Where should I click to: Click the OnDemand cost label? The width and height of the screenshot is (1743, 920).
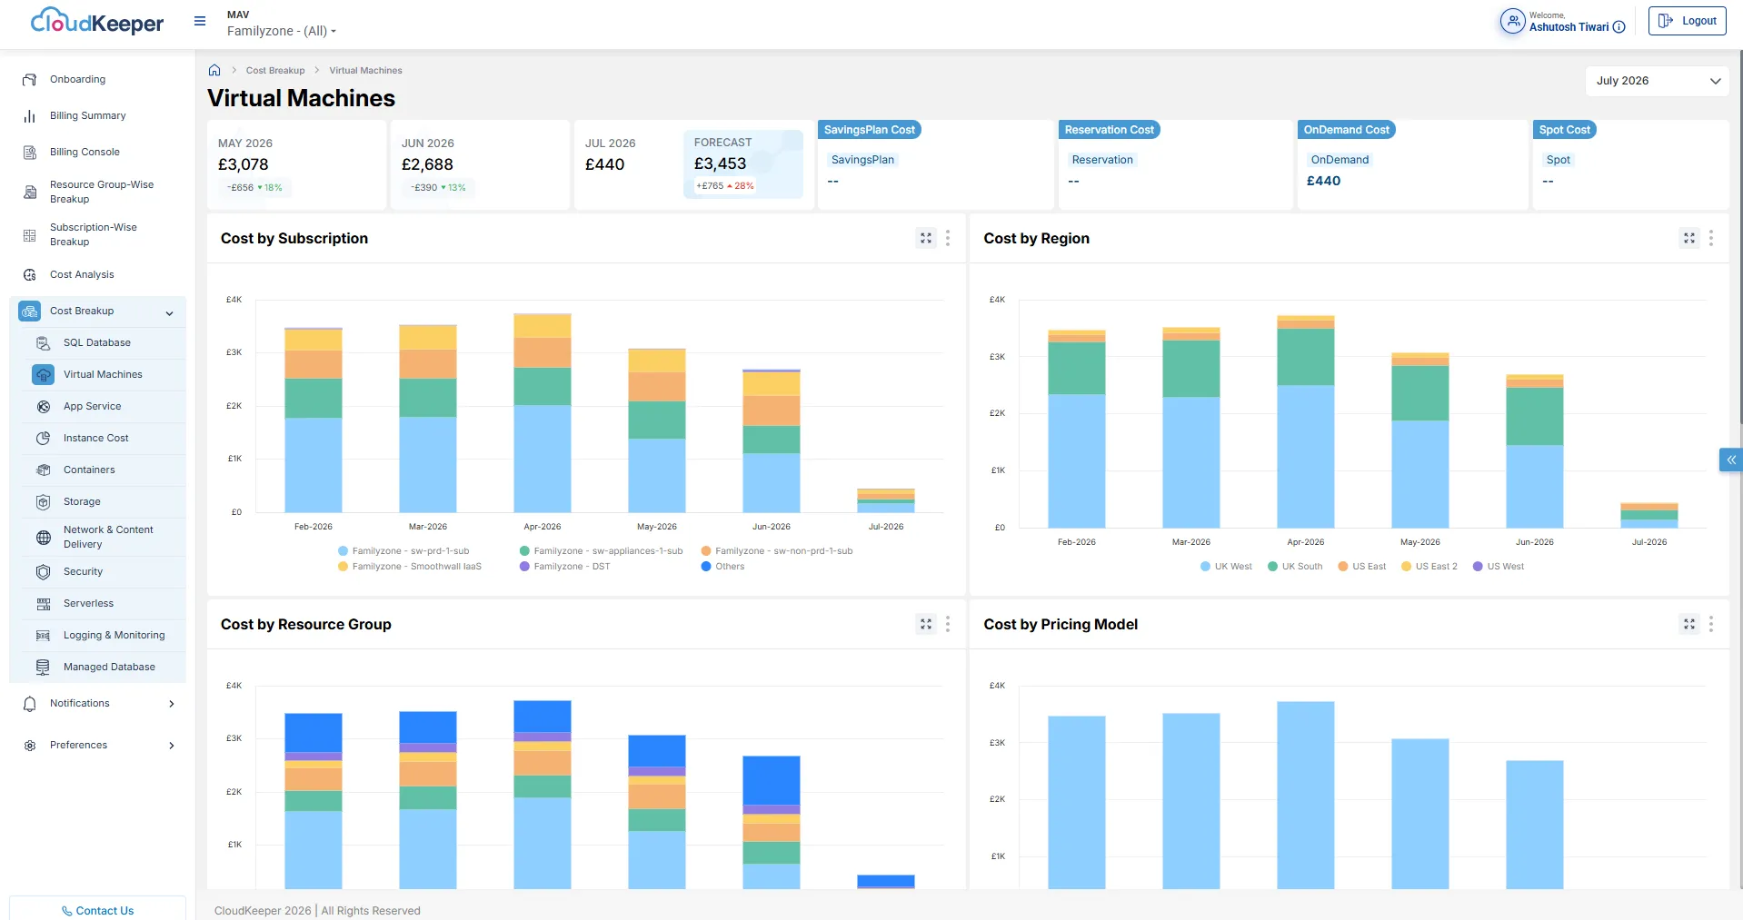coord(1340,160)
